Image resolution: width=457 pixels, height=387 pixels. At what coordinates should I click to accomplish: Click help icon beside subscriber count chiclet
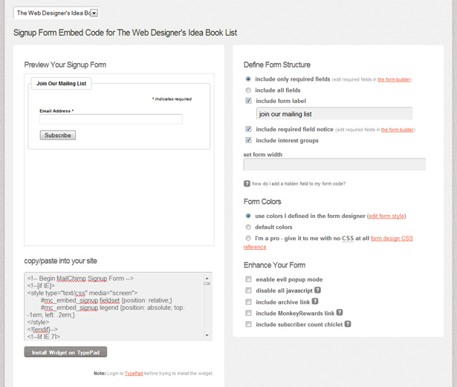point(348,324)
